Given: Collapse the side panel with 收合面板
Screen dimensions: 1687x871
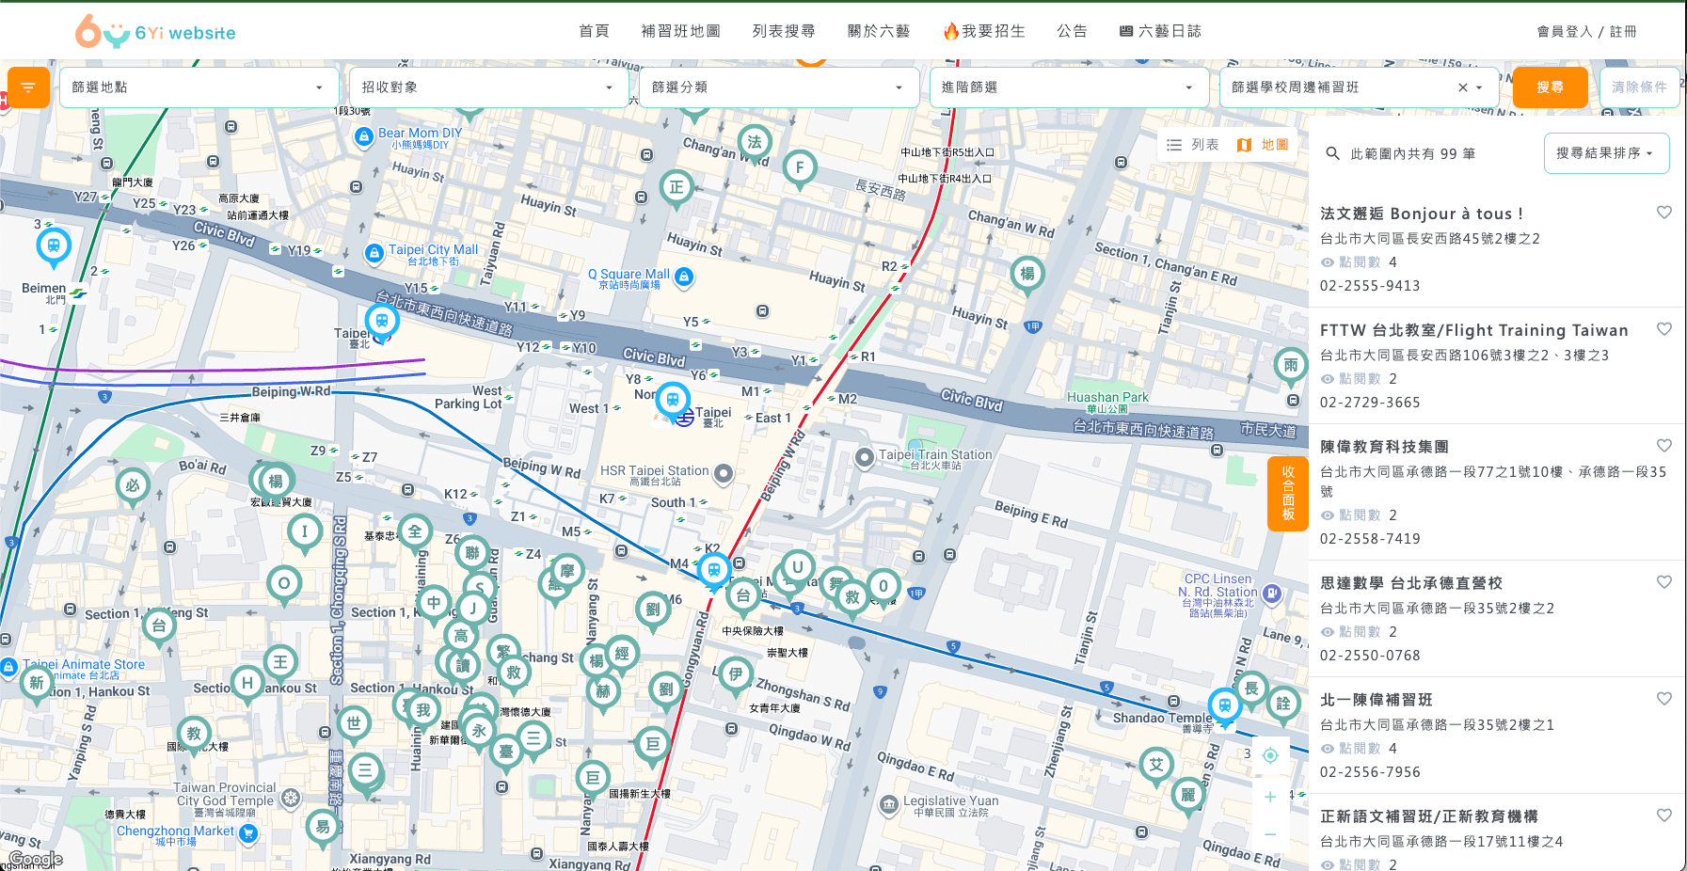Looking at the screenshot, I should click(x=1288, y=493).
